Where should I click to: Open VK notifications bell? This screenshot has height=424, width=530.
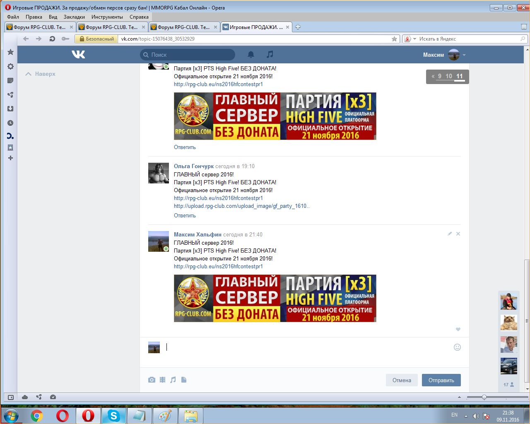coord(251,54)
